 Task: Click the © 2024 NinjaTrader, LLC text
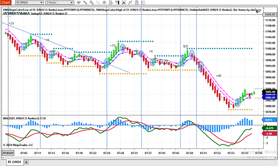coord(18,145)
